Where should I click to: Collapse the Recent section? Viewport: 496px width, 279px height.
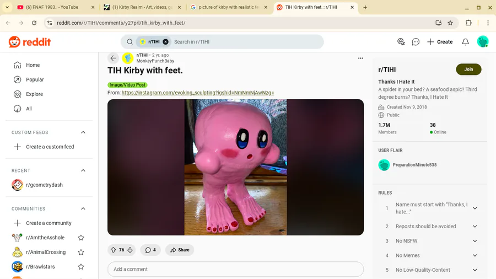(x=83, y=170)
